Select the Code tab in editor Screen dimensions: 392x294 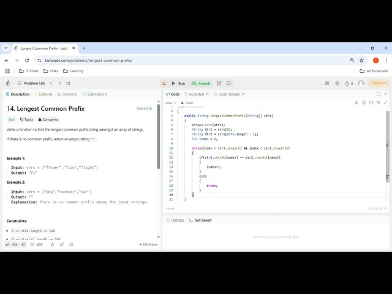pyautogui.click(x=173, y=94)
